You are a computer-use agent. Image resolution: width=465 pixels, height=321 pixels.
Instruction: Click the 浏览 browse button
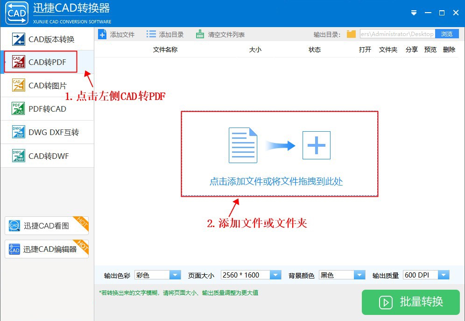pyautogui.click(x=447, y=34)
